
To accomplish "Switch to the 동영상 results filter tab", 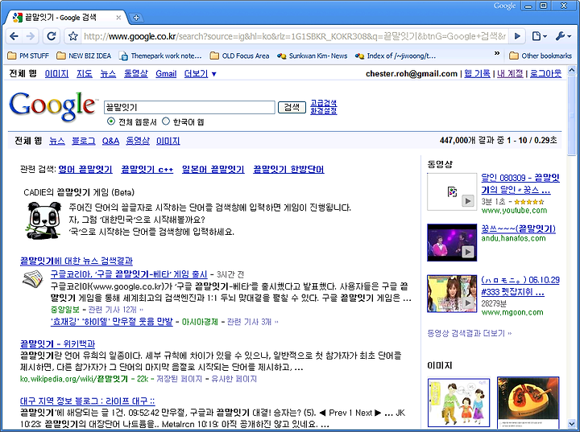I will (x=138, y=141).
